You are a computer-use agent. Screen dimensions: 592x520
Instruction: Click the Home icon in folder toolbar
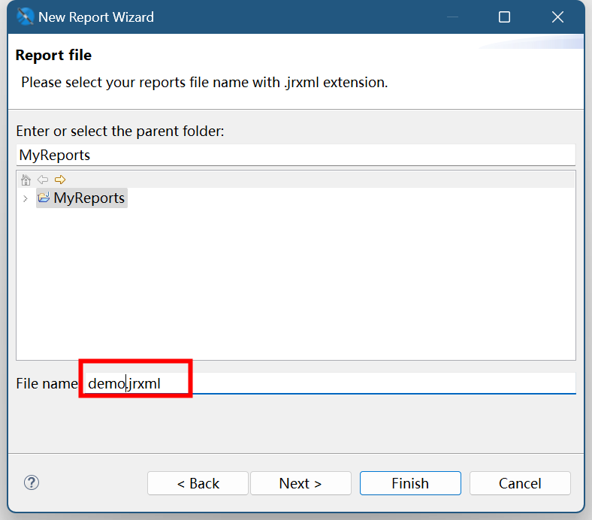pyautogui.click(x=26, y=180)
